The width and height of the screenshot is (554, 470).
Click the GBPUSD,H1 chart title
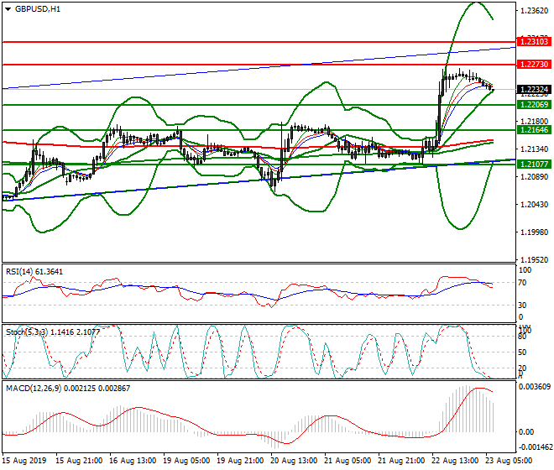(x=38, y=9)
